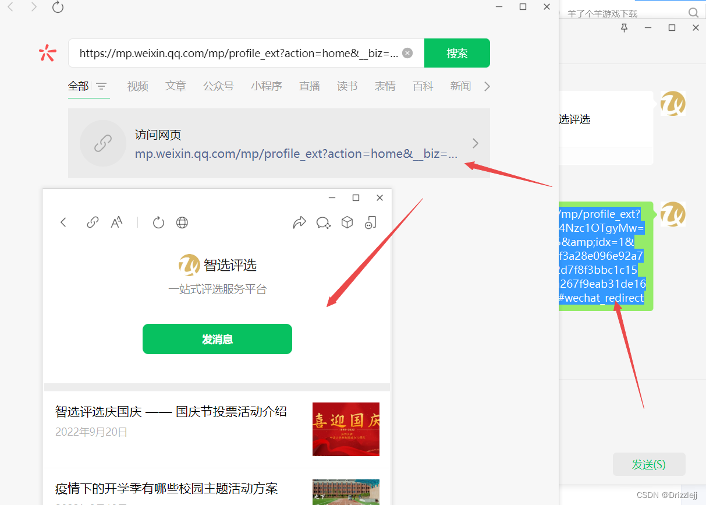Switch to the 公众号 tab
Screen dimensions: 706x505
point(218,86)
